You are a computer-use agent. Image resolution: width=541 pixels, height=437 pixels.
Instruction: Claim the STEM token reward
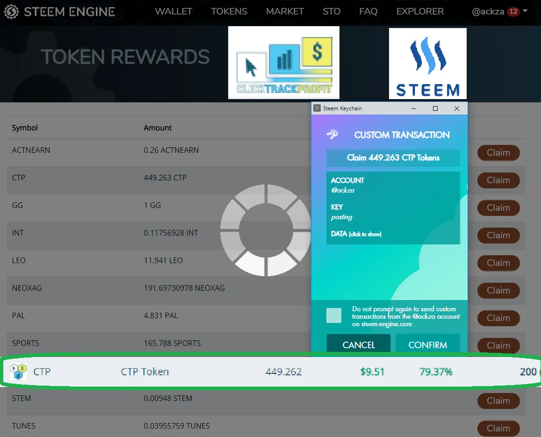(498, 401)
